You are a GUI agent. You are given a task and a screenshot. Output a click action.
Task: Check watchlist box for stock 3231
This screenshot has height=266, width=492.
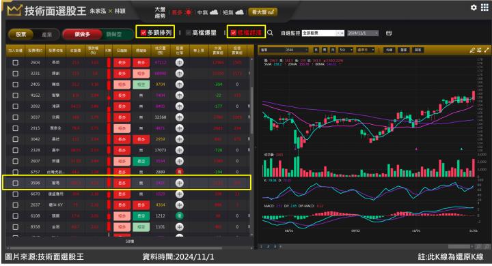[x=15, y=74]
